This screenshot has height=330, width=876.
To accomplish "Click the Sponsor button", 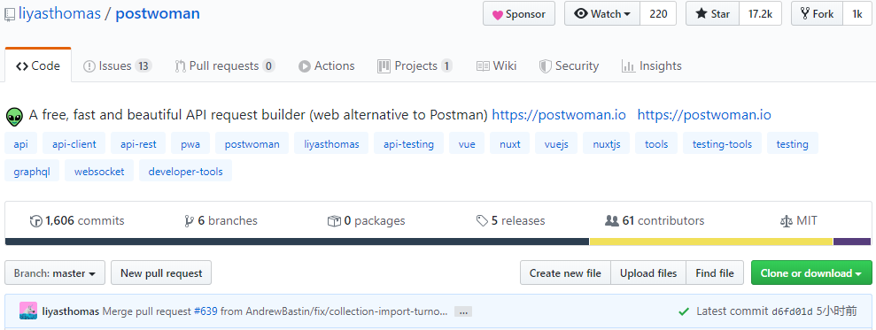I will pos(519,14).
